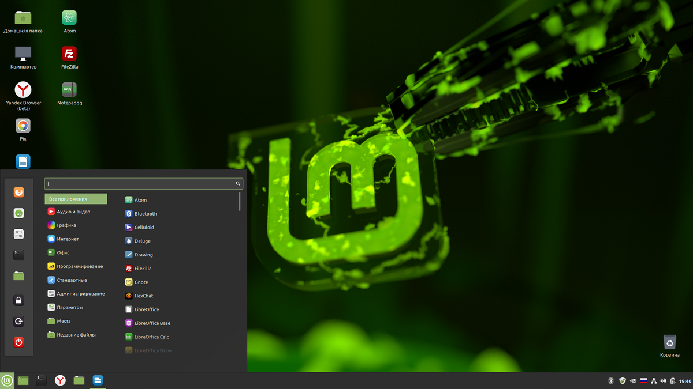Select the Корзина trash icon on desktop

[x=670, y=346]
